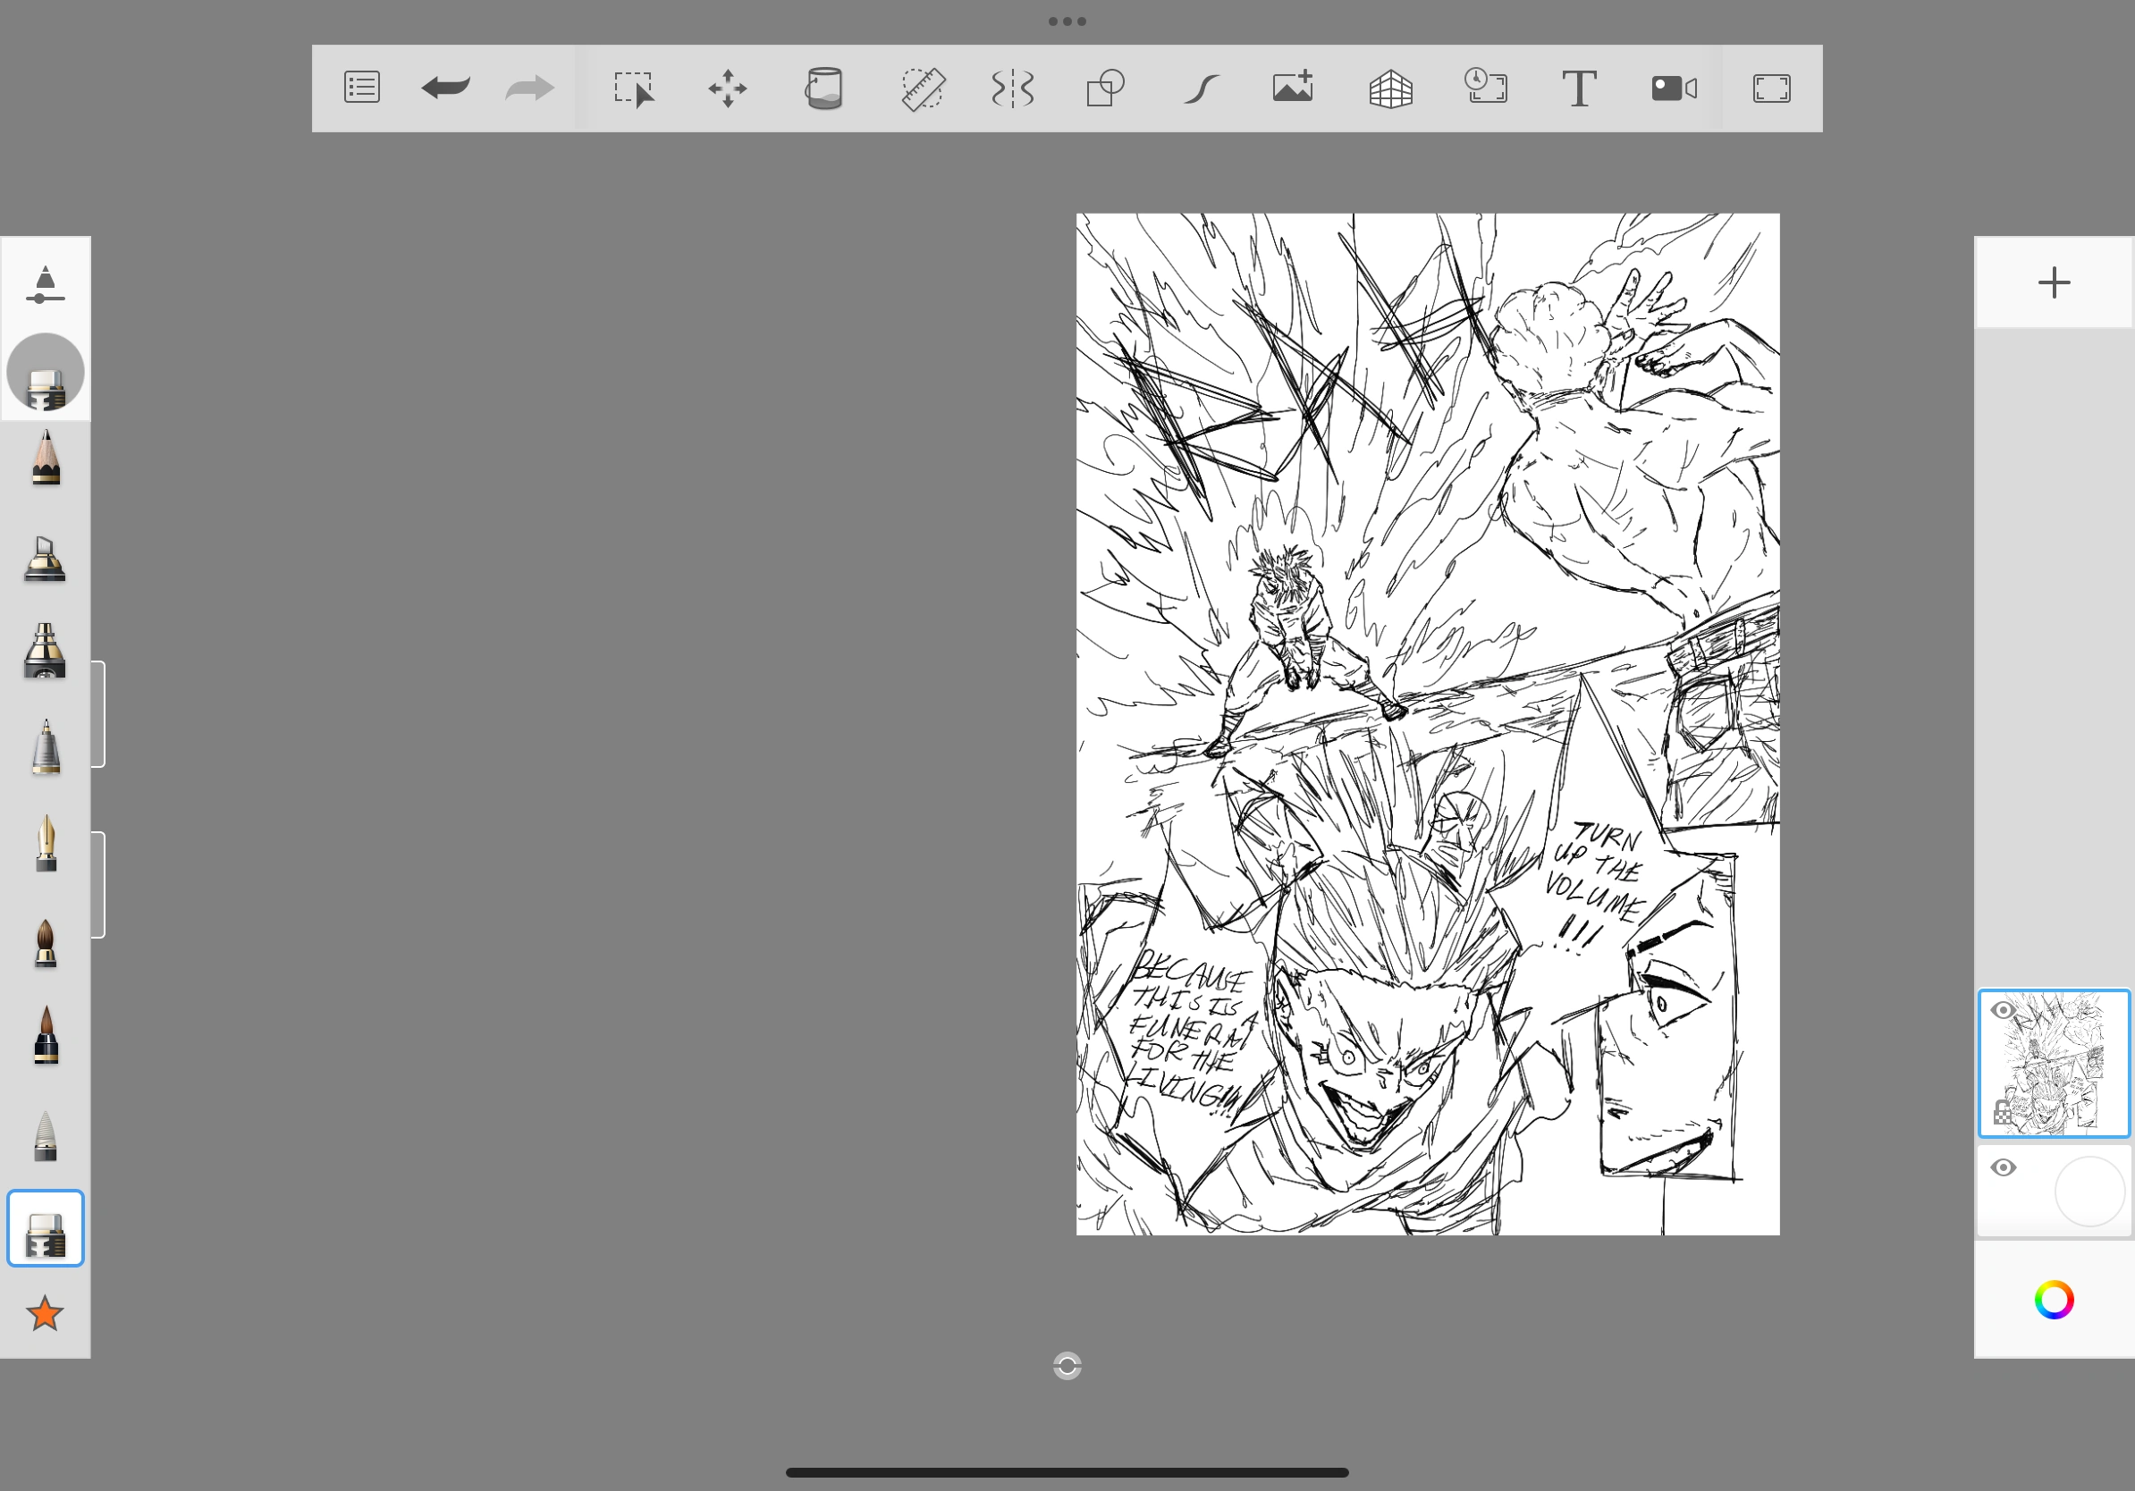
Task: Undo the last stroke
Action: point(445,88)
